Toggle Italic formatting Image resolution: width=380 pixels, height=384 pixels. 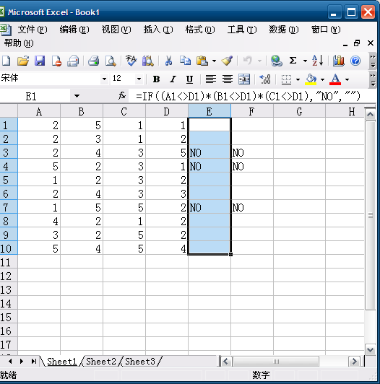pos(173,79)
